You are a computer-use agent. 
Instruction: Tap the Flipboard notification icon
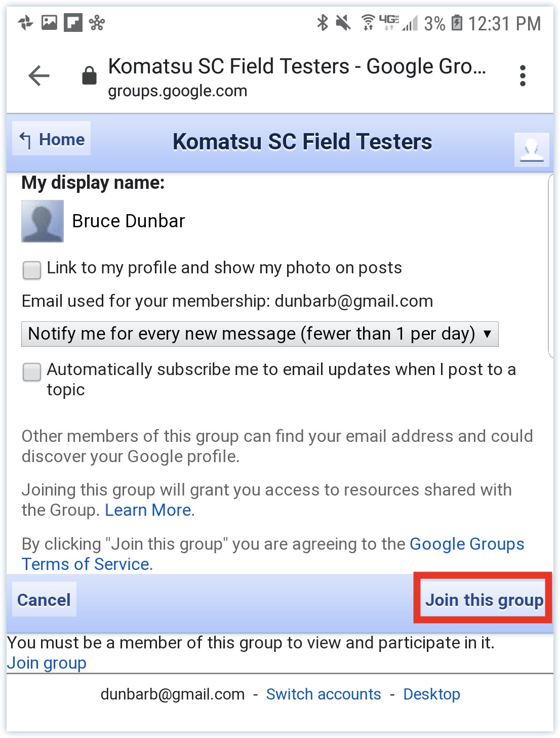(73, 23)
